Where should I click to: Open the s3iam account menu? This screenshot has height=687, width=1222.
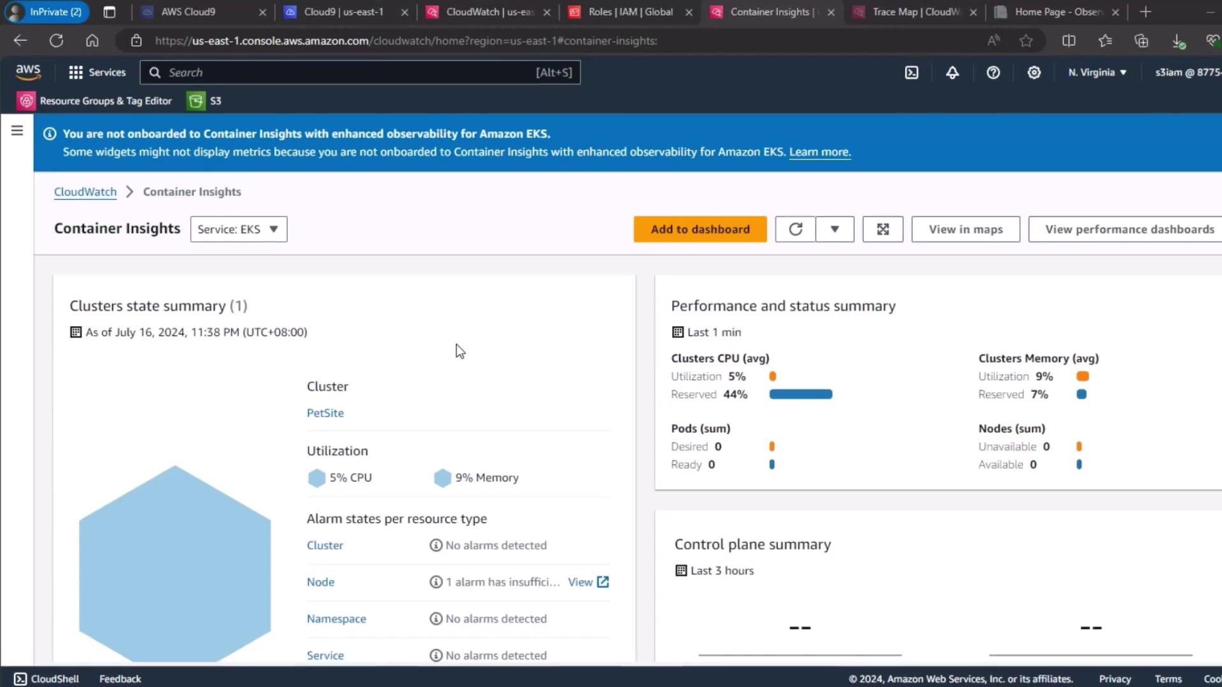[1188, 73]
